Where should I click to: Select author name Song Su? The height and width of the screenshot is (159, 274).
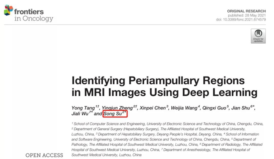[113, 114]
